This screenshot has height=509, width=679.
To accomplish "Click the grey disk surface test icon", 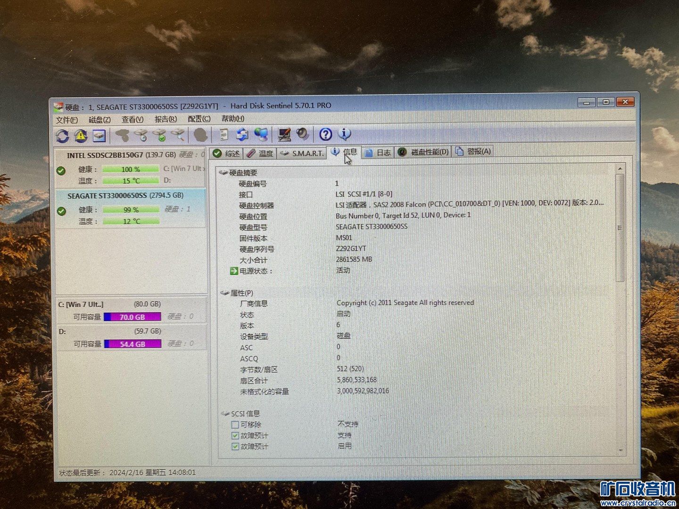I will tap(123, 136).
